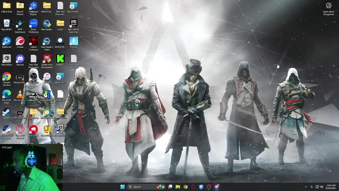Viewport: 339px width, 191px height.
Task: Switch to OBS Studio on taskbar
Action: (209, 187)
